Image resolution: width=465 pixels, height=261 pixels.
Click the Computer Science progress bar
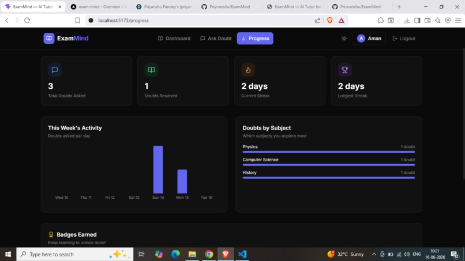click(x=329, y=165)
